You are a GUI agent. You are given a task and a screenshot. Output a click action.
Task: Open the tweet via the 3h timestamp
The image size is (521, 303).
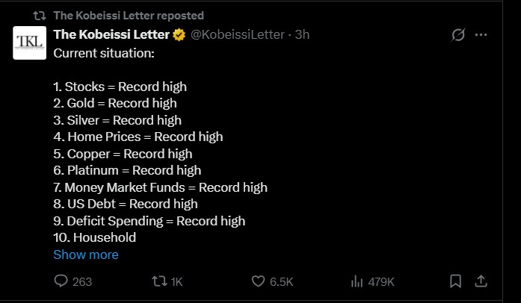(302, 35)
